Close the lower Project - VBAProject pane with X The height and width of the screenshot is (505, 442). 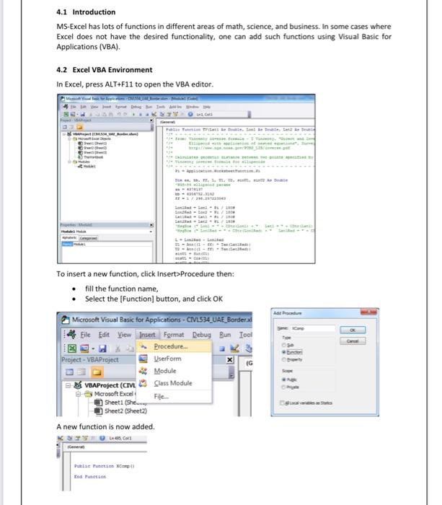(x=229, y=360)
